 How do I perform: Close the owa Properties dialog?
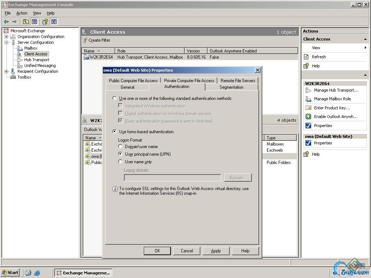pyautogui.click(x=258, y=70)
